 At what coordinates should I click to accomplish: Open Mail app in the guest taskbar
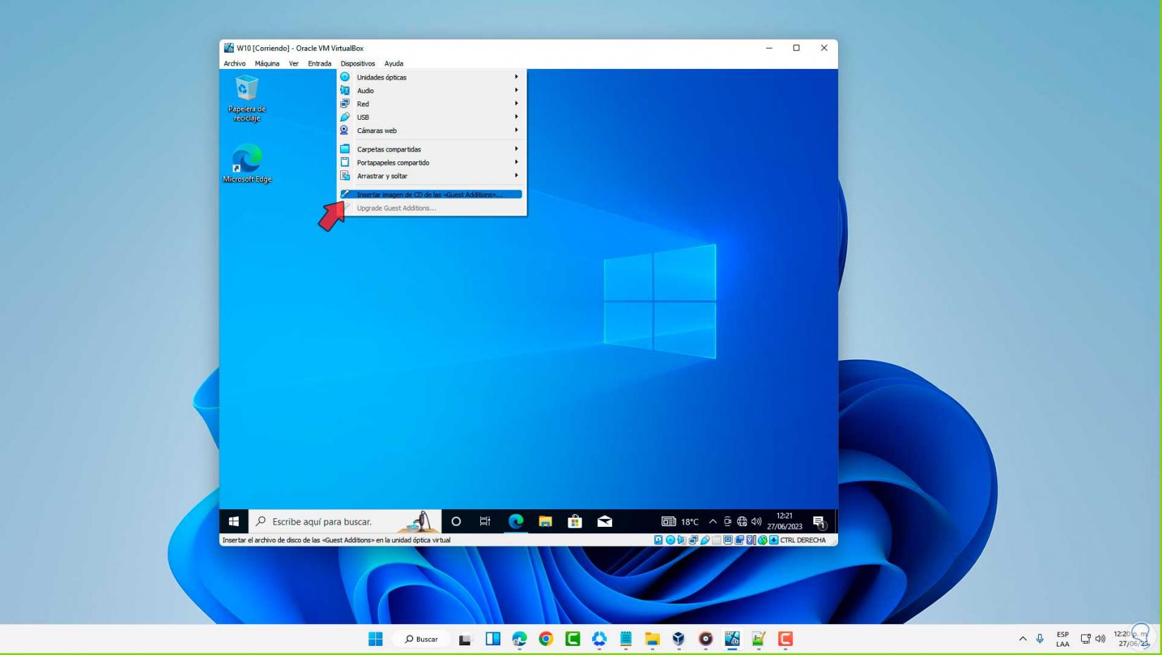(x=605, y=522)
